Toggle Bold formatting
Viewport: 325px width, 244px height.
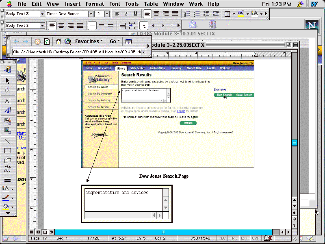coord(117,14)
